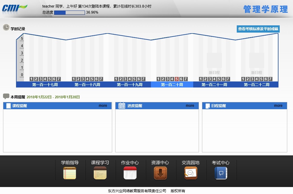This screenshot has width=293, height=194.
Task: Open the 作业中心 calendar icon
Action: coord(130,173)
